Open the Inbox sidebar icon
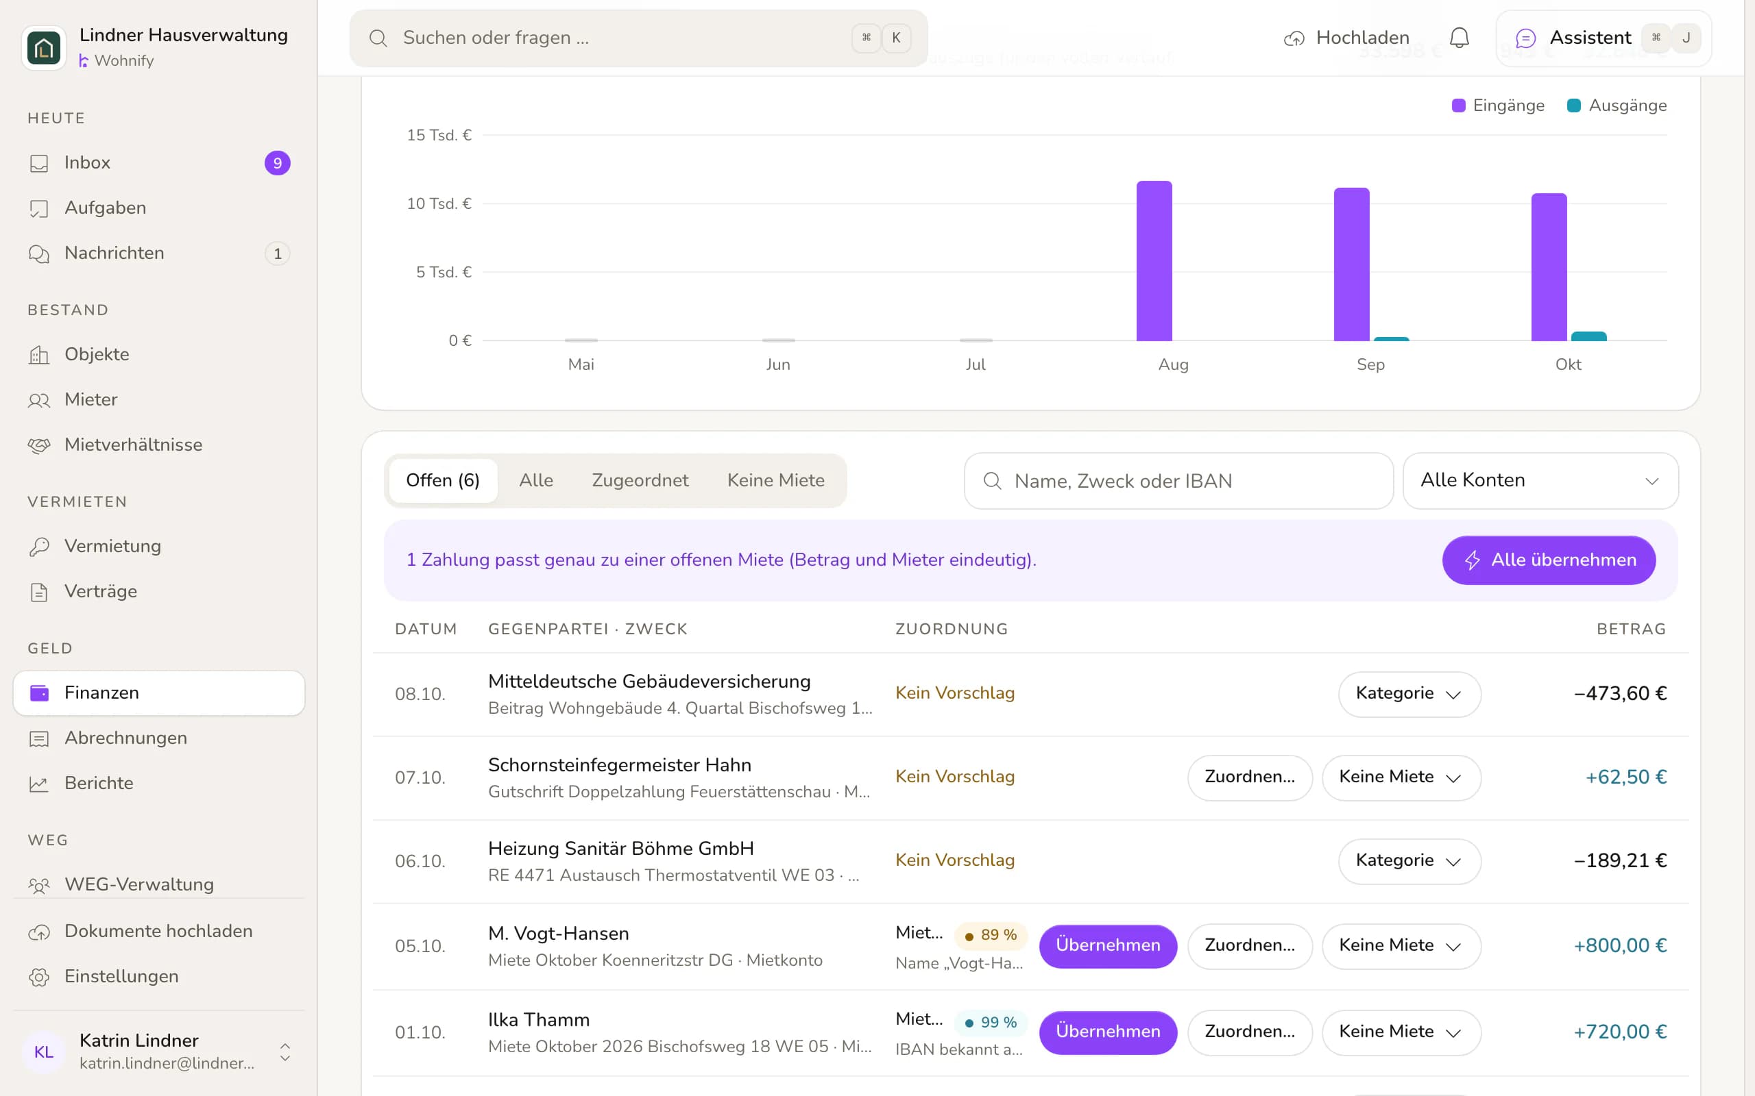This screenshot has height=1096, width=1755. click(39, 163)
